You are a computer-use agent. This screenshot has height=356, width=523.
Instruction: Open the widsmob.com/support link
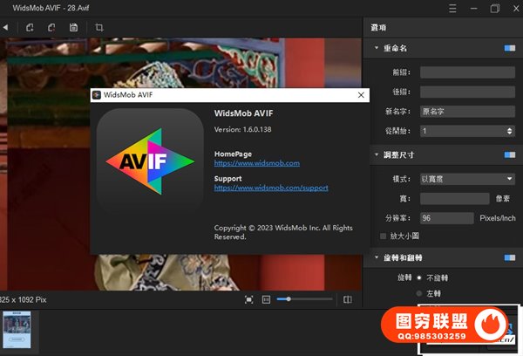[x=271, y=188]
